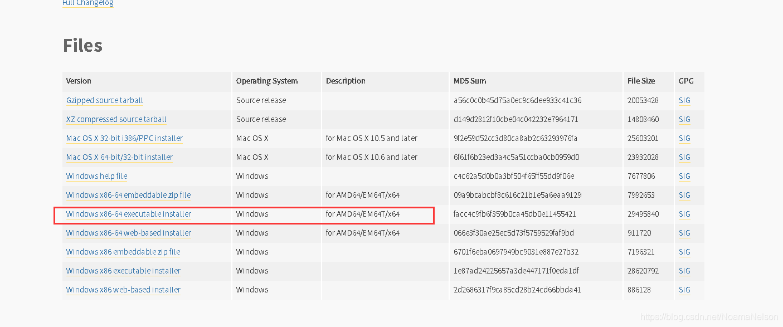Click Mac OS X 32-bit i386/PPC installer

124,138
